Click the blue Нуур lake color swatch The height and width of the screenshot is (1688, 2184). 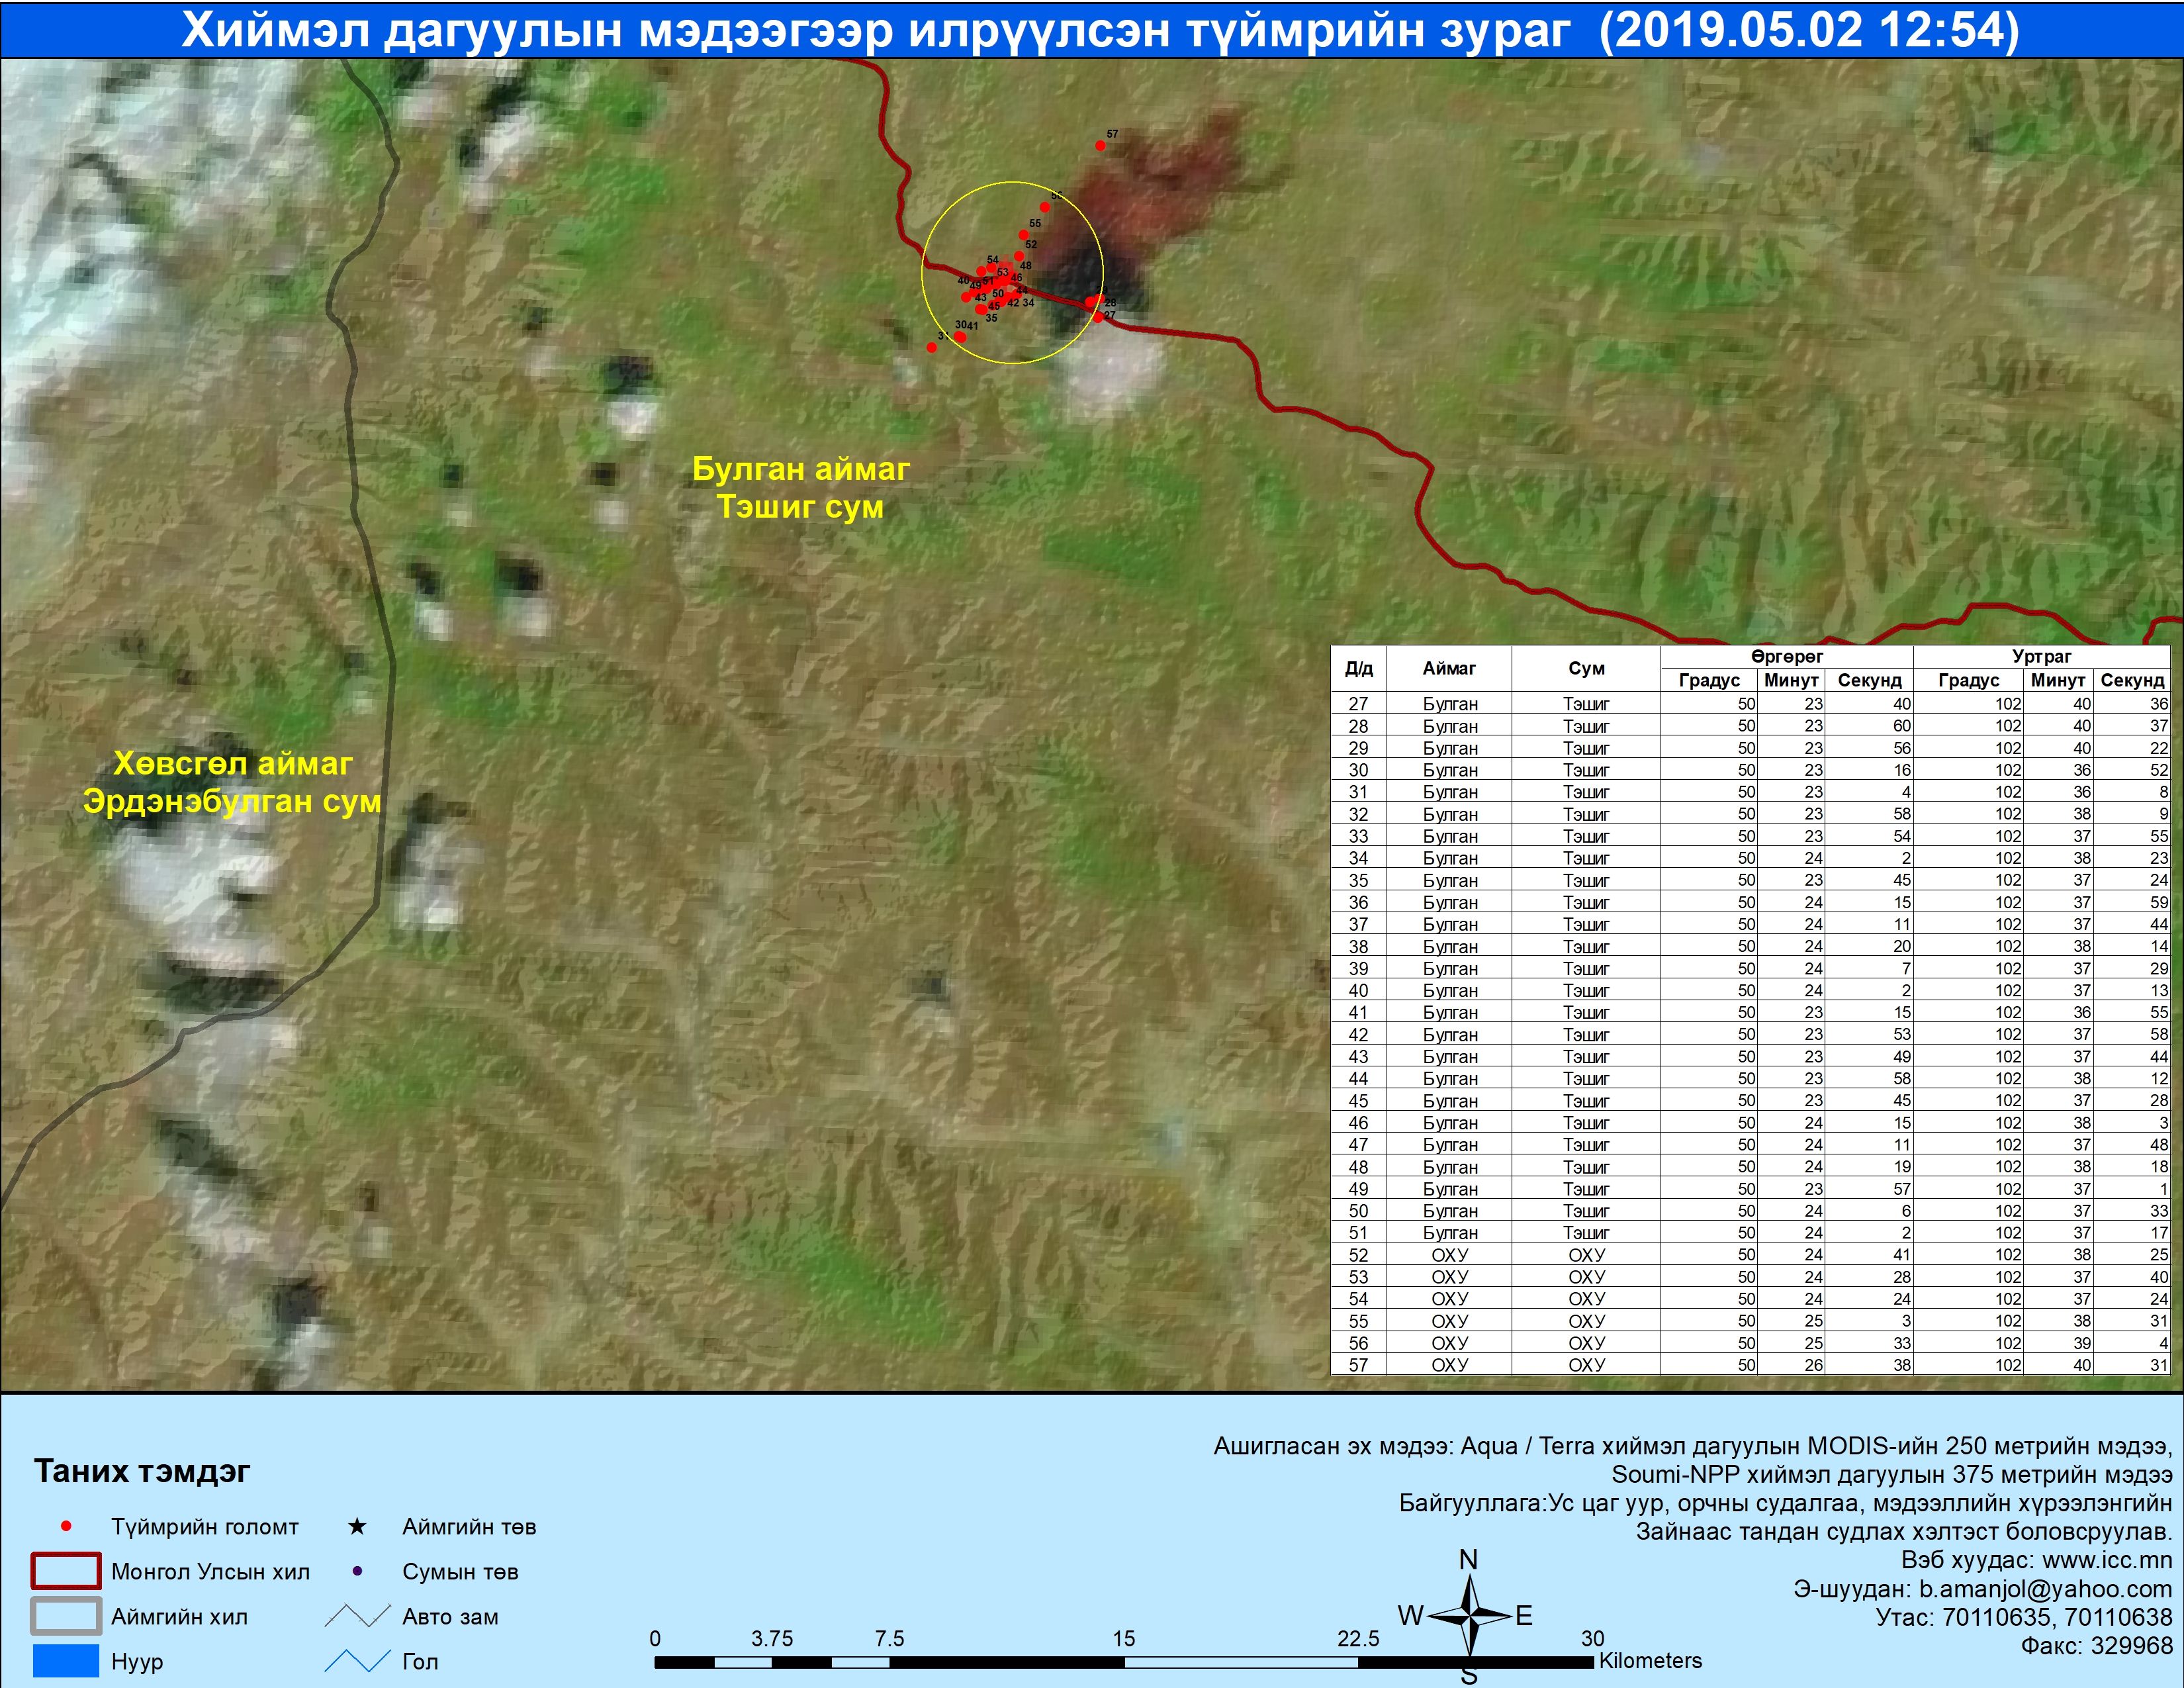pos(66,1661)
